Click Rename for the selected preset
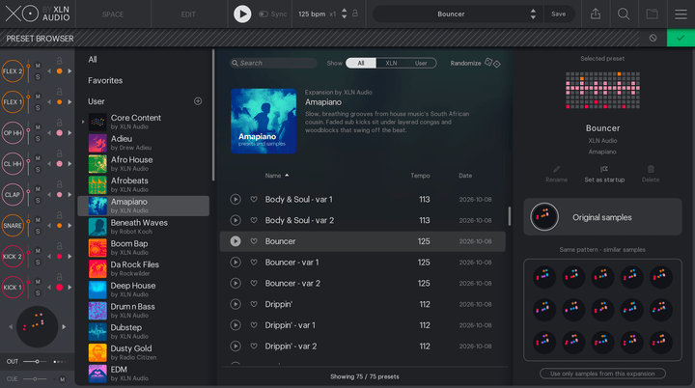The width and height of the screenshot is (695, 388). pos(556,175)
